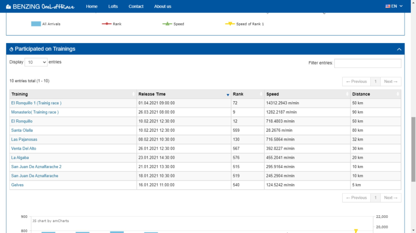Open the Santa Olalla training link

[x=22, y=130]
